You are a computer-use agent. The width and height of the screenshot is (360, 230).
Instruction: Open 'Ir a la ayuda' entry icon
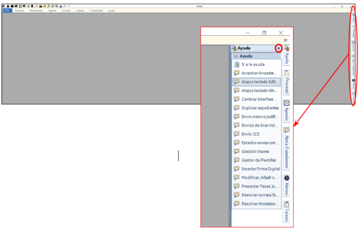point(237,64)
